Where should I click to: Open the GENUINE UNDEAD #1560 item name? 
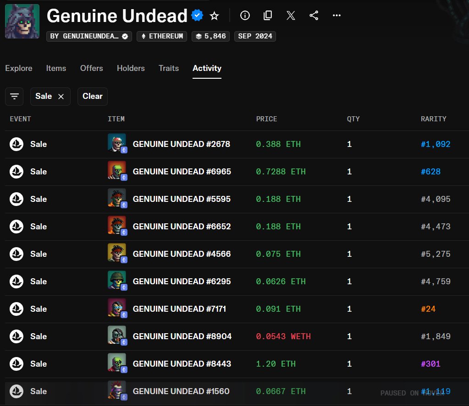pyautogui.click(x=181, y=391)
